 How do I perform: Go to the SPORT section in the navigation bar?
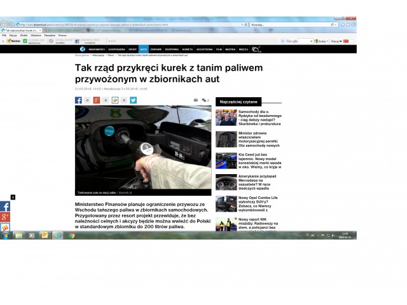tap(132, 49)
